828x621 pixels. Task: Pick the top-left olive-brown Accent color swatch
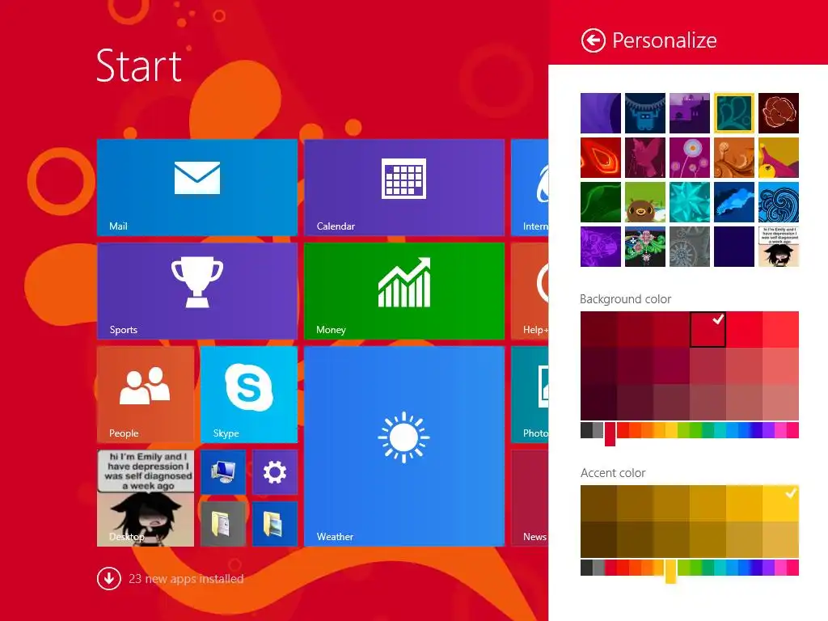(x=598, y=503)
